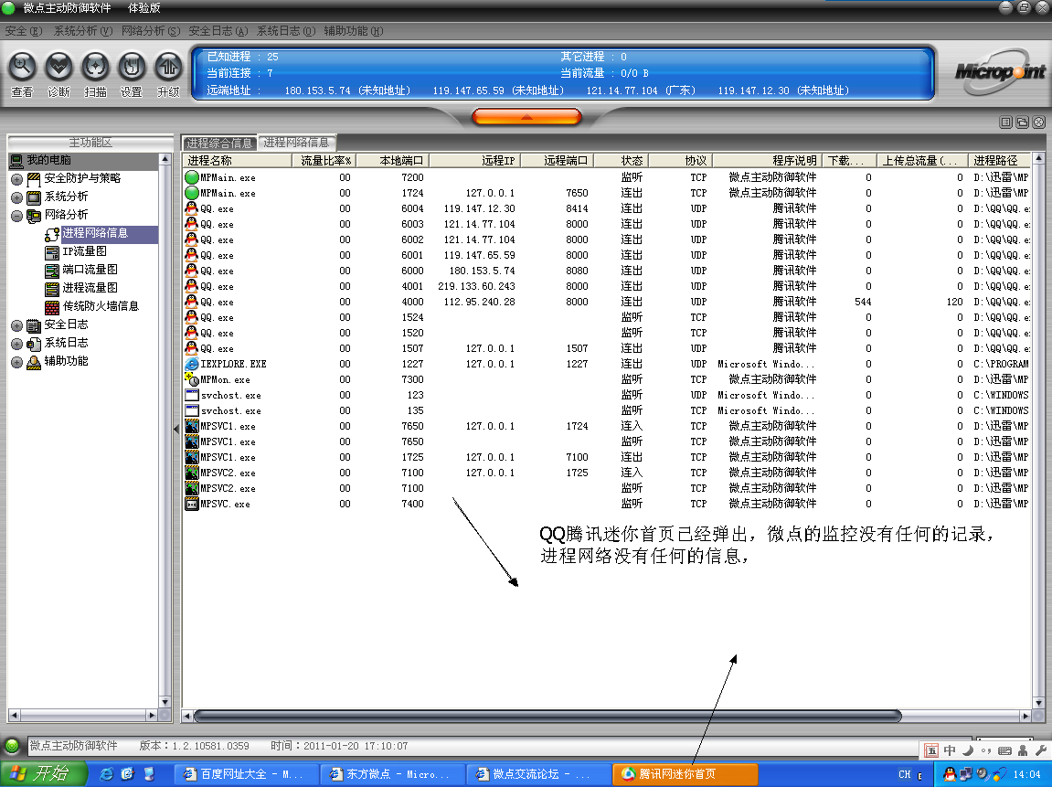Switch to the 进程综合信息 tab

coord(219,143)
